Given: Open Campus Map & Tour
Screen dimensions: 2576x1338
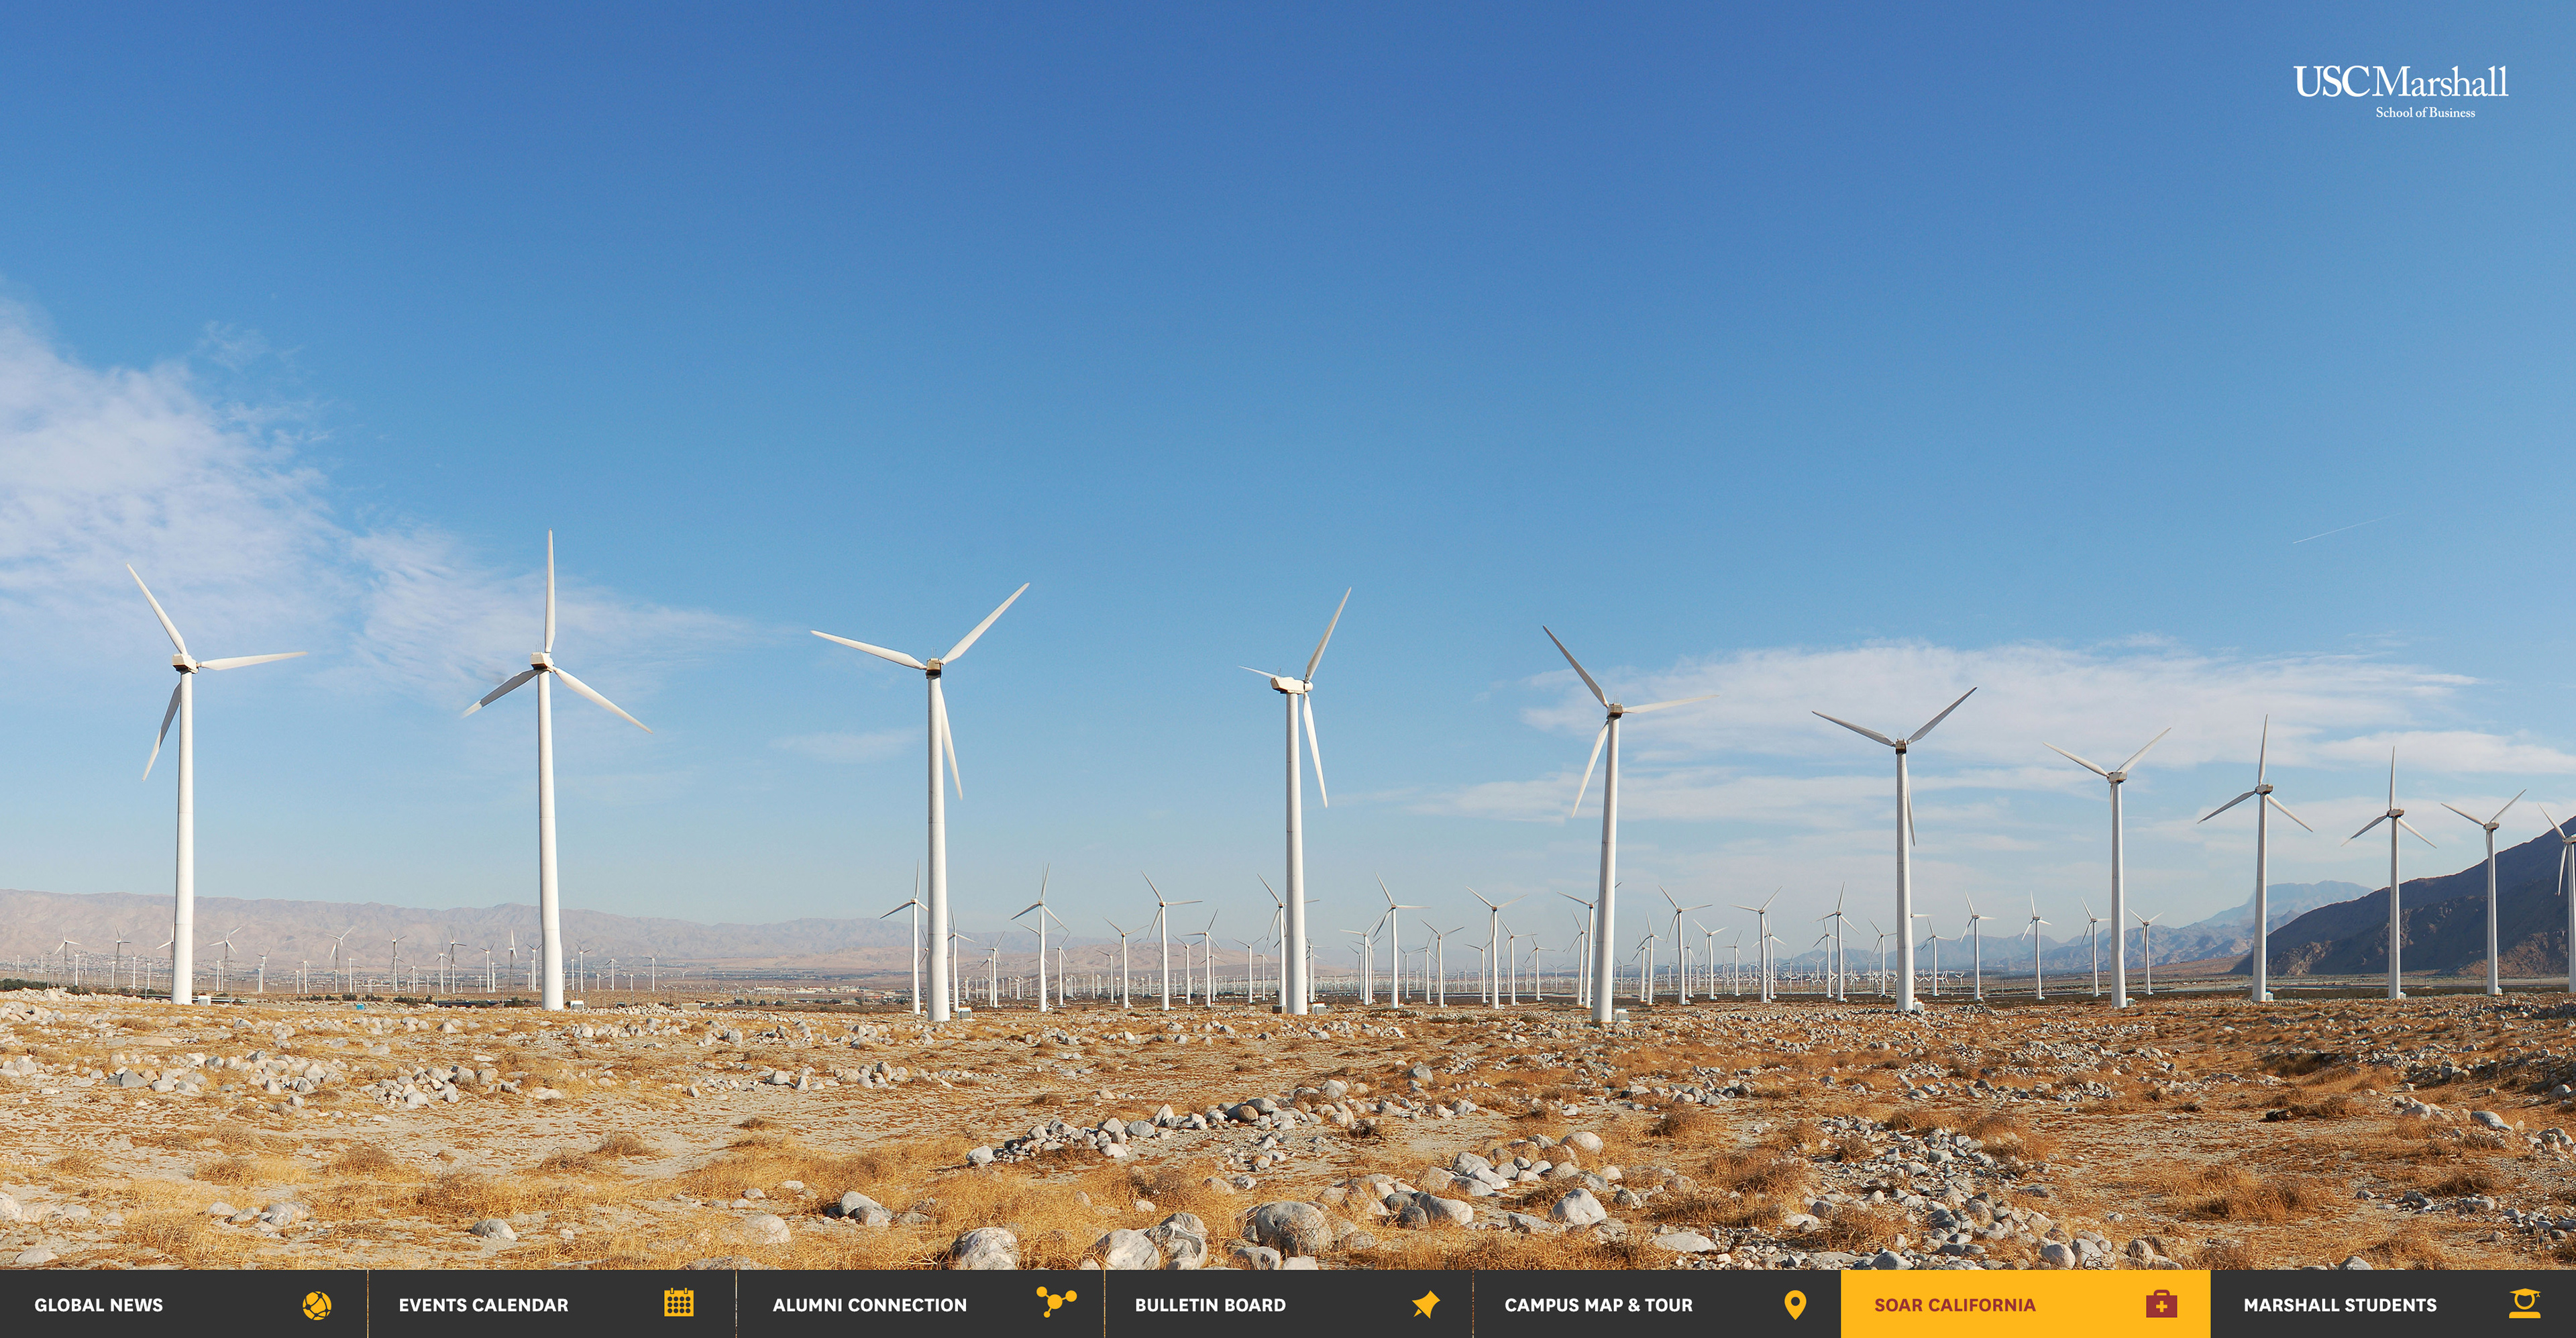Looking at the screenshot, I should [x=1598, y=1305].
